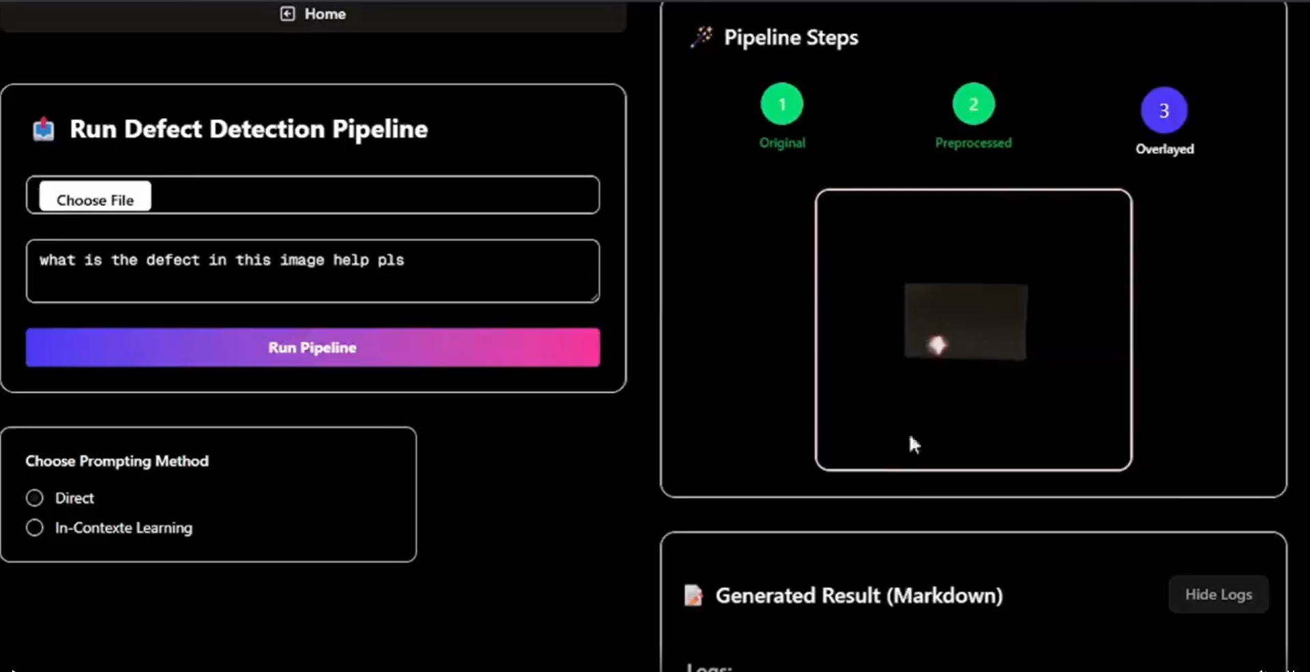Click the Generated Result (Markdown) heading
Screen dimensions: 1310x672
click(x=858, y=596)
